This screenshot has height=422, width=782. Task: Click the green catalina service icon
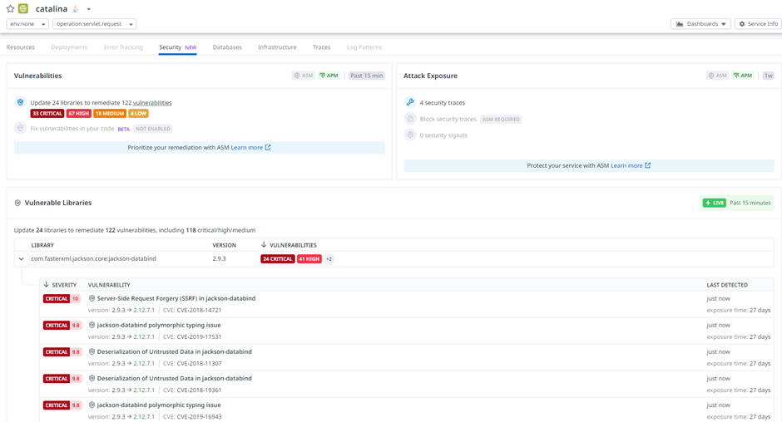23,9
